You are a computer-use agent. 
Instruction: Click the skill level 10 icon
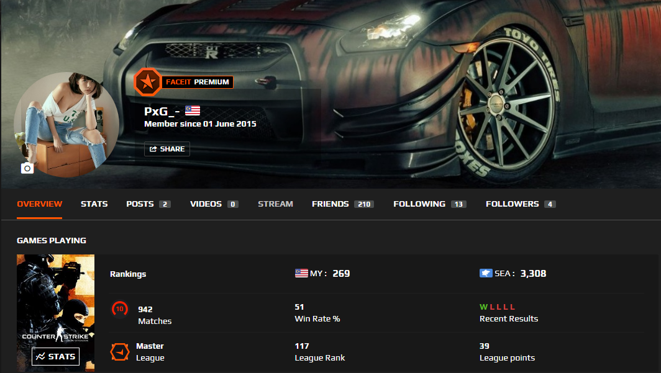[x=120, y=309]
